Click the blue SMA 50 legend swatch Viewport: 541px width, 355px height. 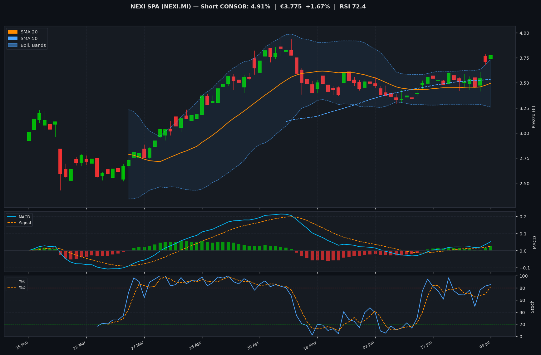pos(12,38)
